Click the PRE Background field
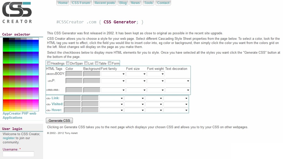This screenshot has width=283, height=159. tap(92, 90)
